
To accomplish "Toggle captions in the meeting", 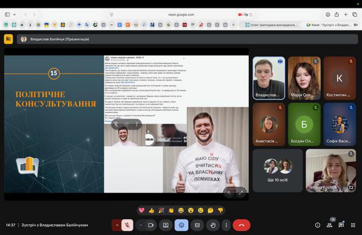I will tap(197, 225).
